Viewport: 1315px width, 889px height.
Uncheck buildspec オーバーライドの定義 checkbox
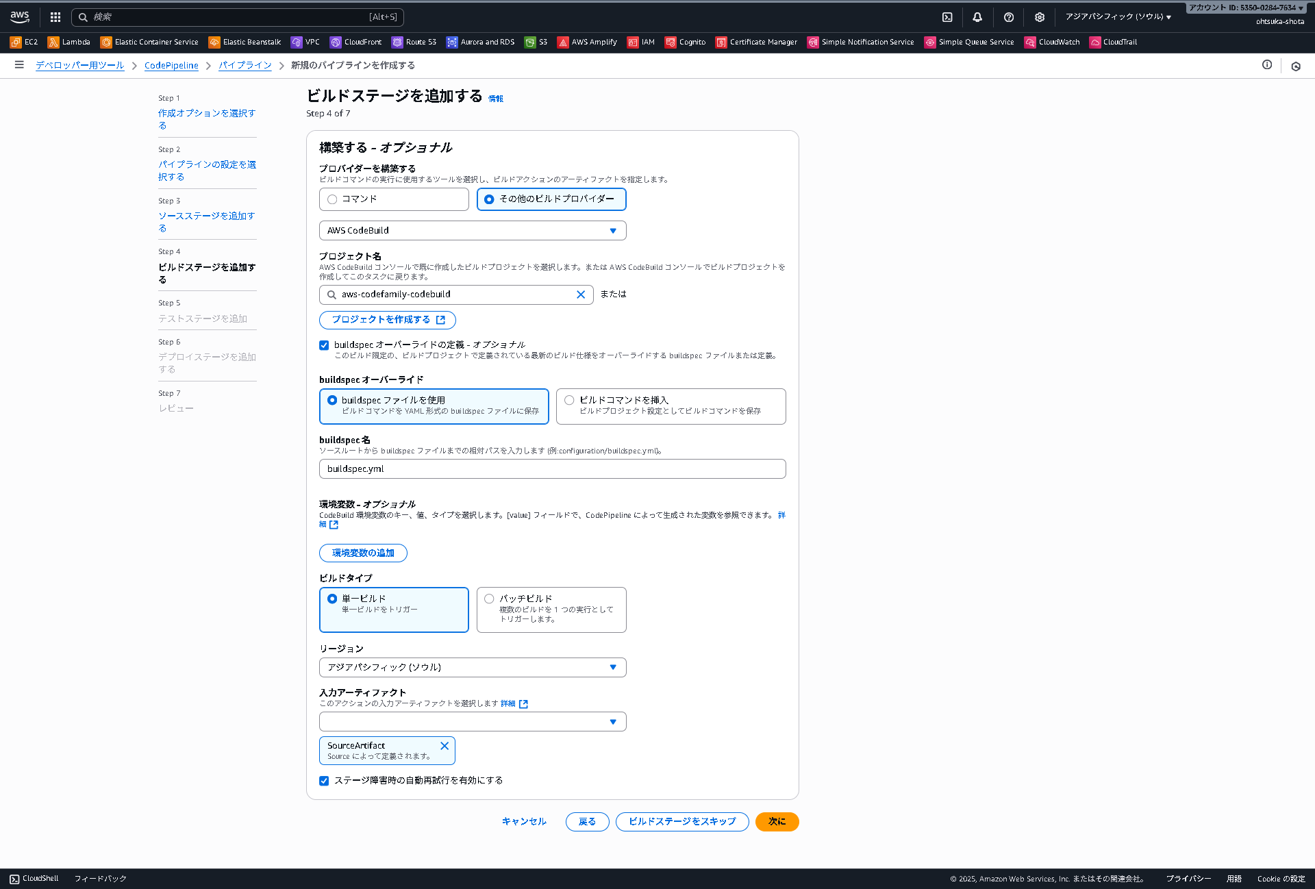pyautogui.click(x=324, y=345)
